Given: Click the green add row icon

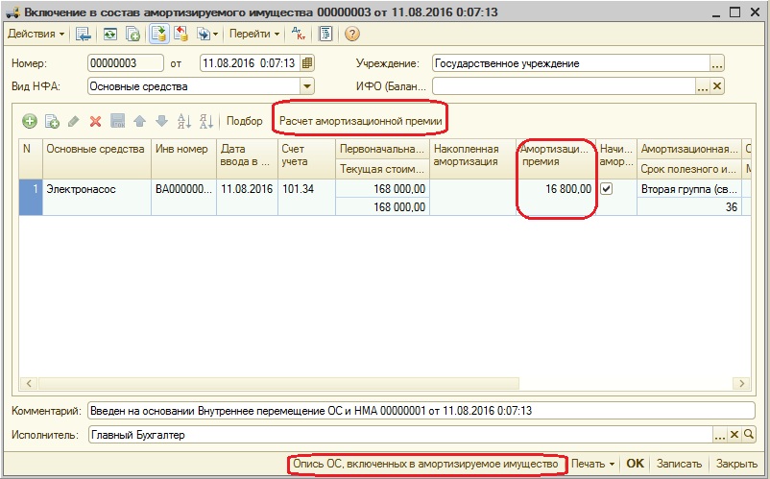Looking at the screenshot, I should 30,121.
